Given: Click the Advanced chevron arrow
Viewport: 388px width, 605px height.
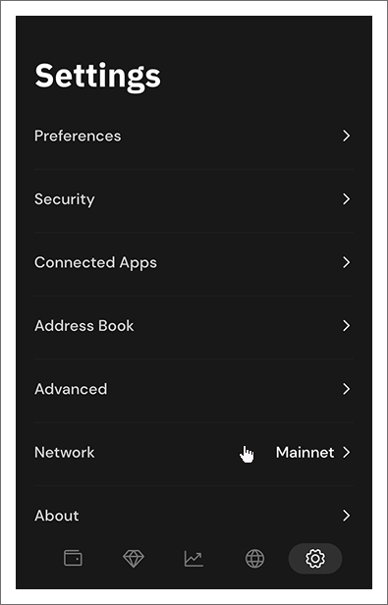Looking at the screenshot, I should (347, 389).
